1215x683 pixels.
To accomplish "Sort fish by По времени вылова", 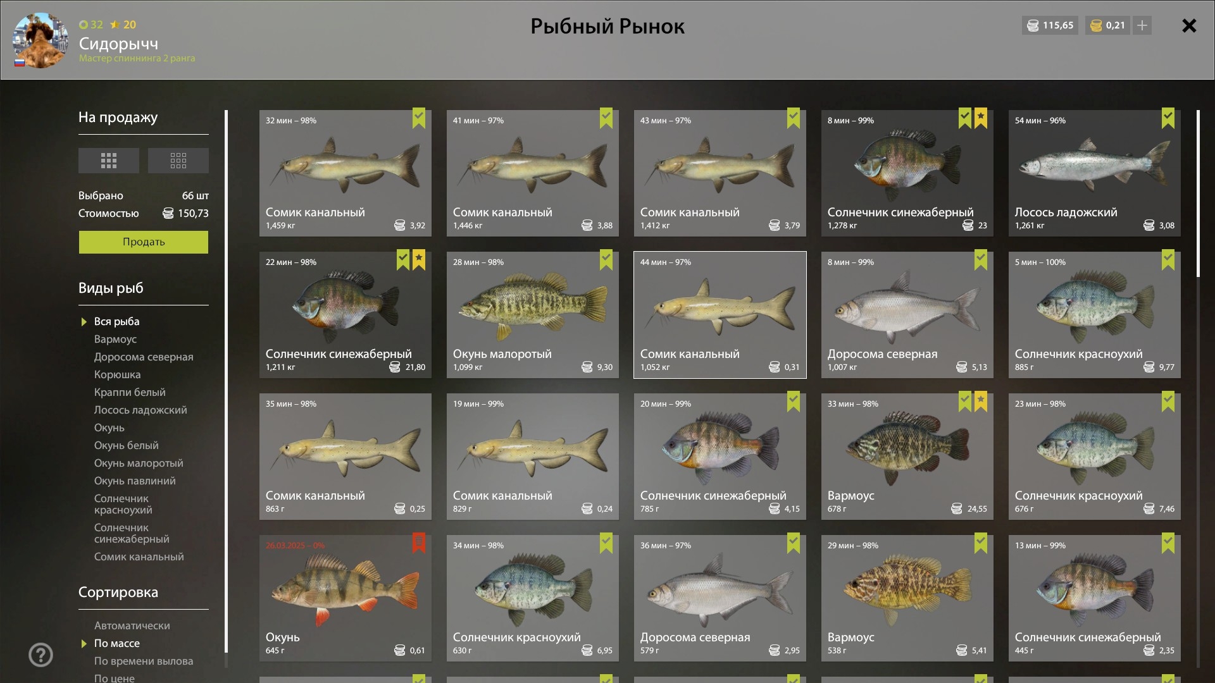I will point(144,661).
